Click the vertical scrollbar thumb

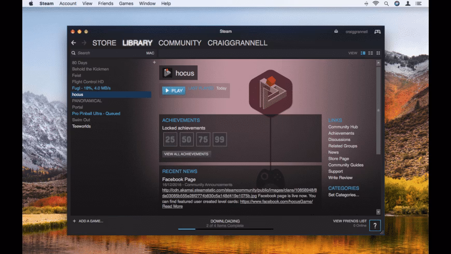[378, 110]
